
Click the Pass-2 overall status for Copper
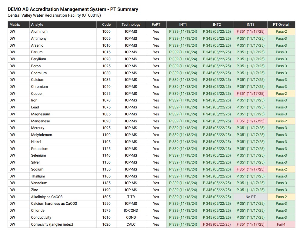tap(281, 94)
